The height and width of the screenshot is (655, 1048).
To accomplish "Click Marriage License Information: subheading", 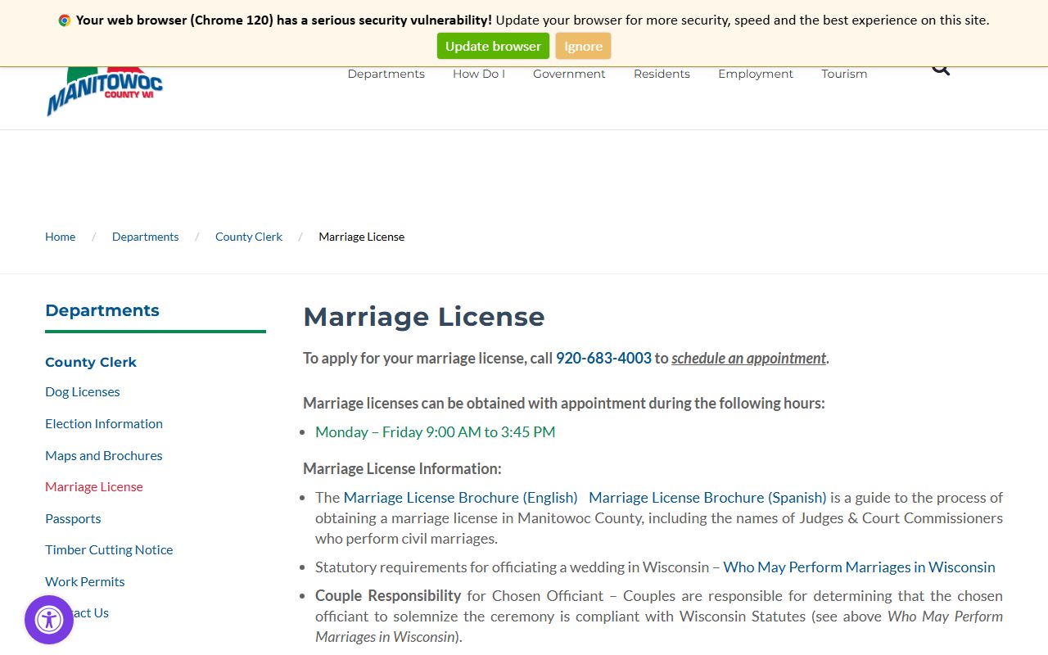I will 402,469.
